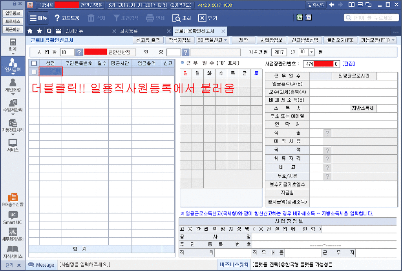Open the 서비스 sidebar module
Image resolution: width=402 pixels, height=271 pixels.
[x=13, y=145]
